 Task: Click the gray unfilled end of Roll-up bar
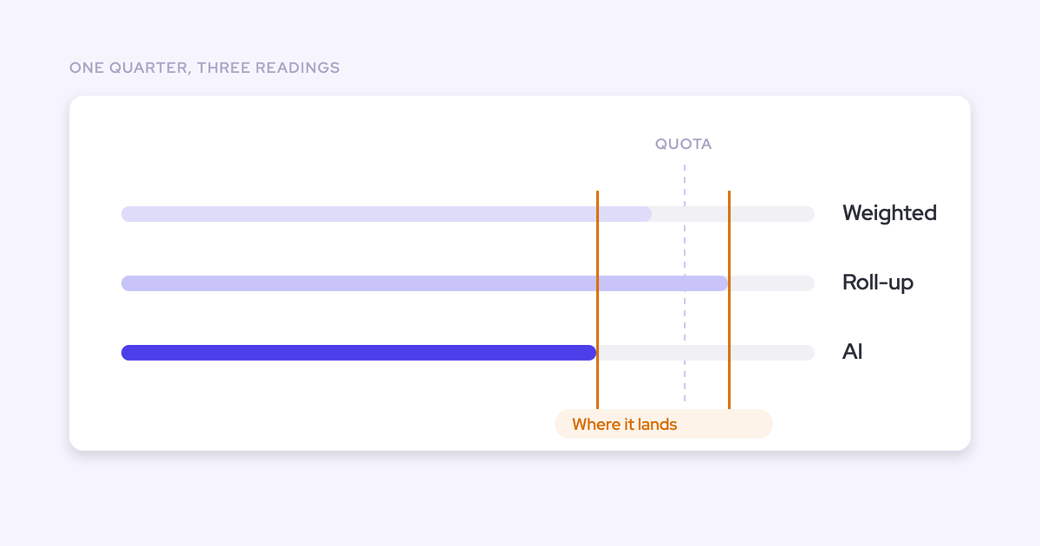[x=772, y=283]
